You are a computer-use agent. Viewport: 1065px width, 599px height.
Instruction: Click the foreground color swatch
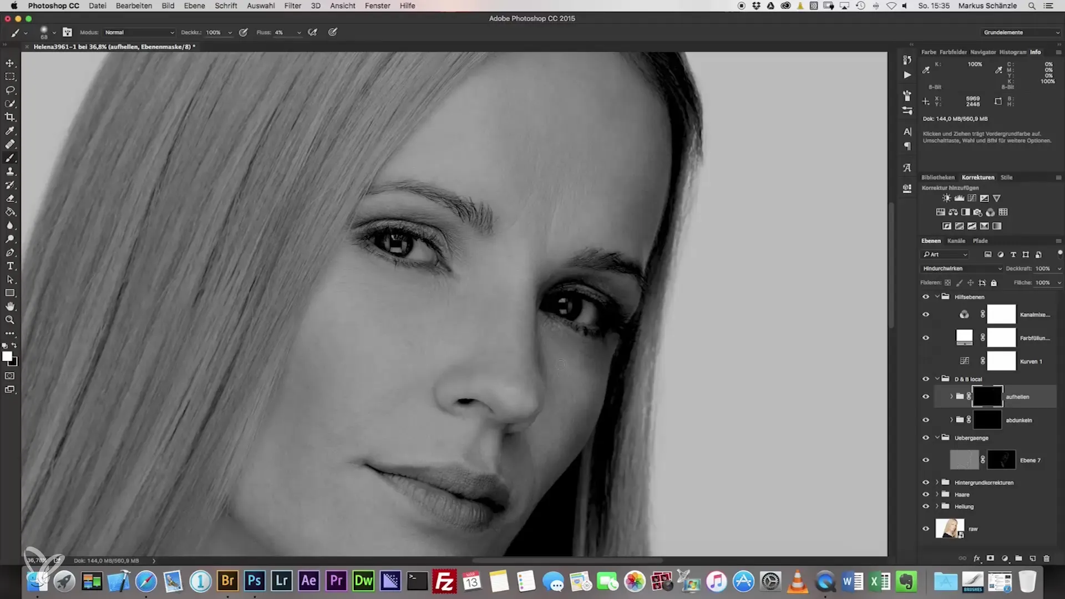[7, 357]
